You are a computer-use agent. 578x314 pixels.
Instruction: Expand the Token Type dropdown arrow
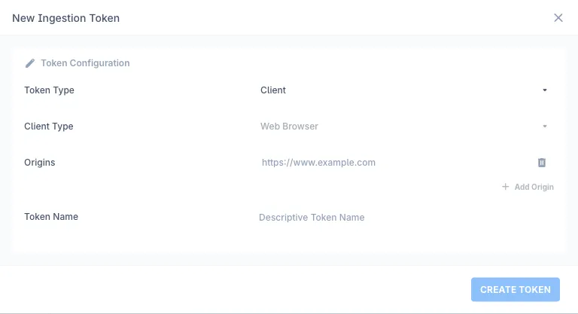pyautogui.click(x=545, y=90)
